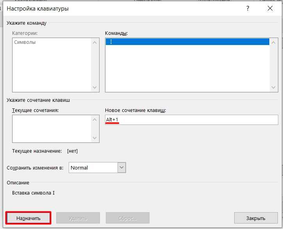The width and height of the screenshot is (283, 229).
Task: Select Символы in the Категории list
Action: (25, 42)
